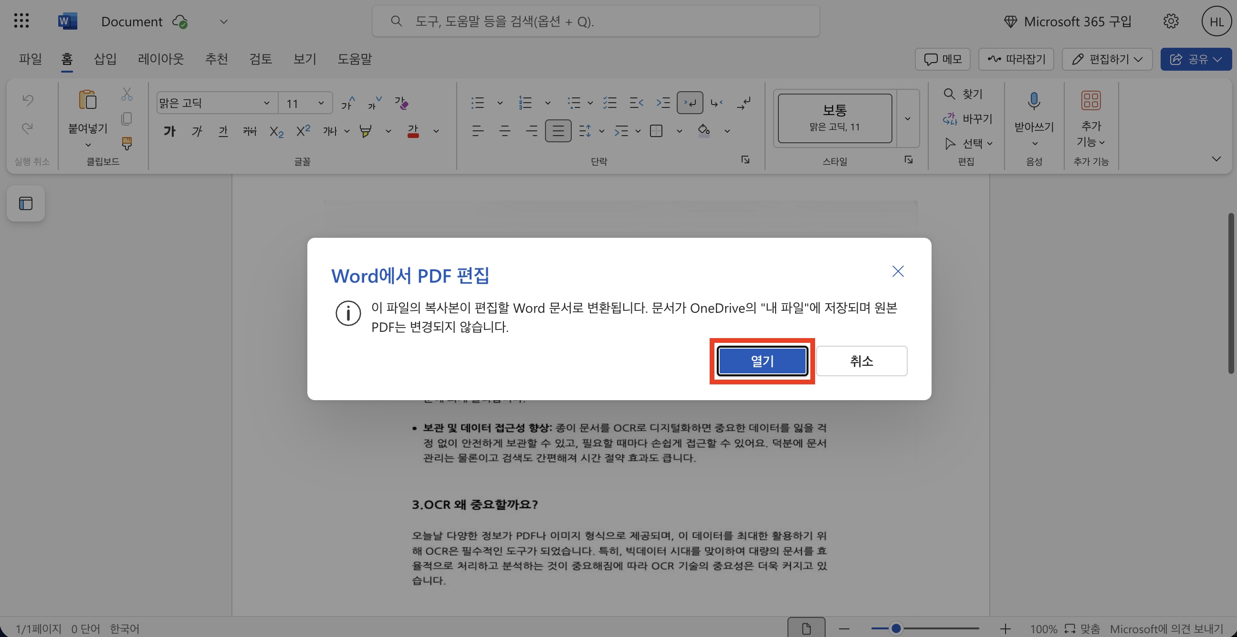The height and width of the screenshot is (637, 1237).
Task: Select the Bold formatting icon
Action: click(169, 131)
